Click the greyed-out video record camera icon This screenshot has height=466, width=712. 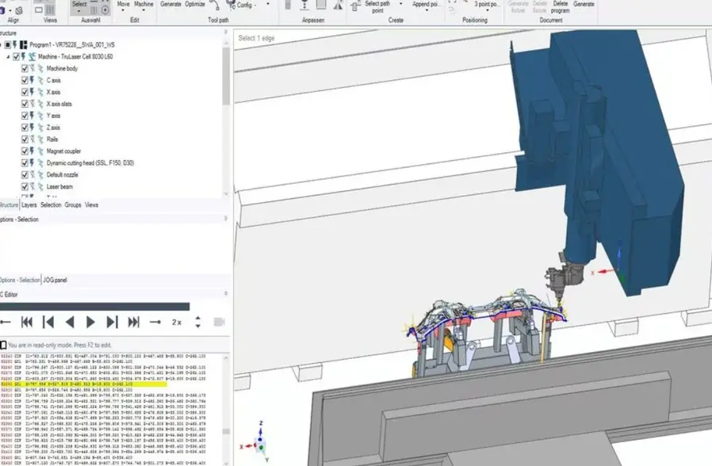[220, 322]
